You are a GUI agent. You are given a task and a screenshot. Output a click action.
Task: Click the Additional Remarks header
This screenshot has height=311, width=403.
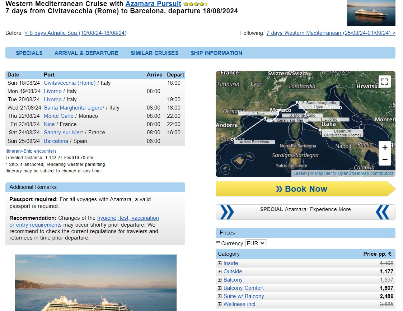[x=95, y=187]
